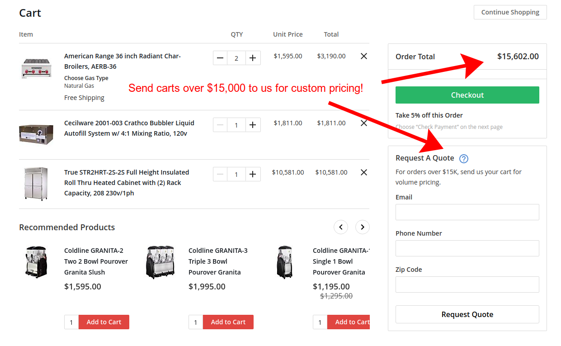The image size is (561, 346).
Task: Submit the Request Quote button
Action: pos(467,314)
